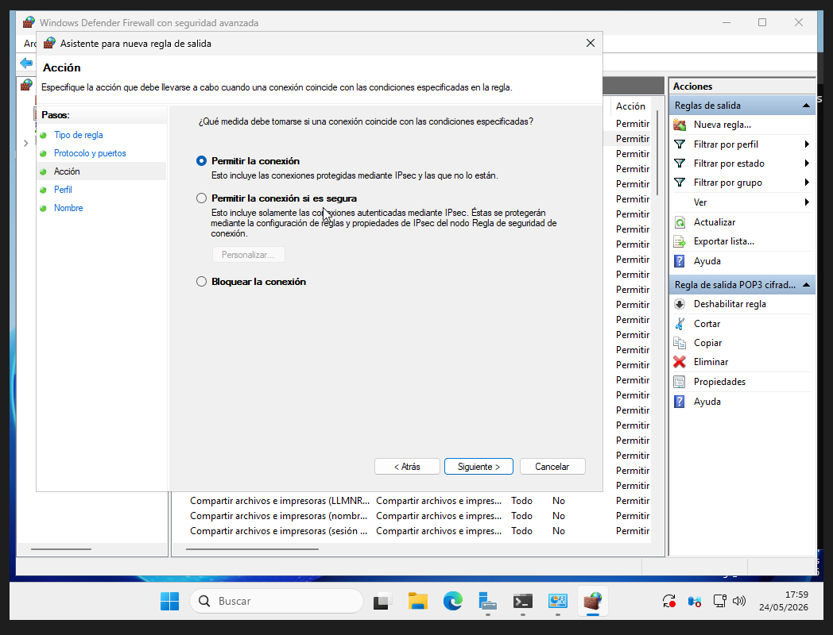Go to 'Tipo de regla' step
The image size is (833, 635).
click(x=78, y=135)
